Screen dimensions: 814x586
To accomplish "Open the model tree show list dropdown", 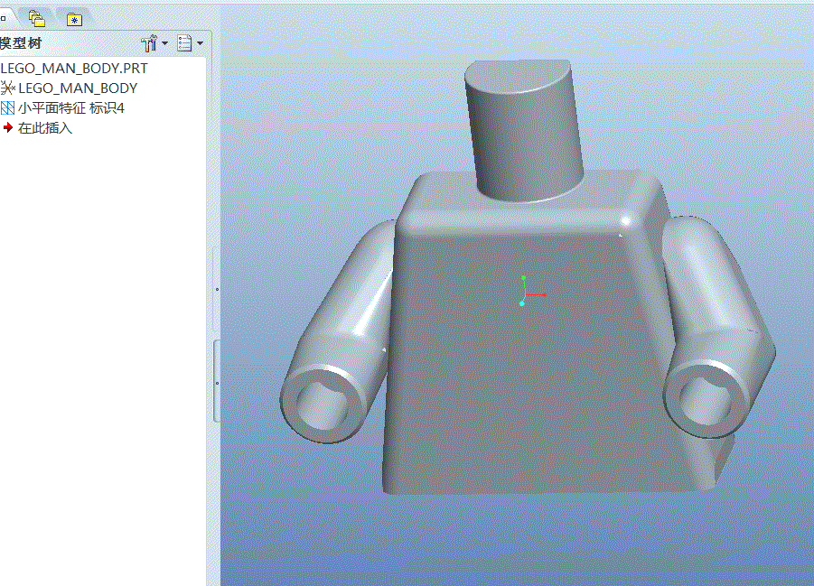I will pyautogui.click(x=190, y=43).
